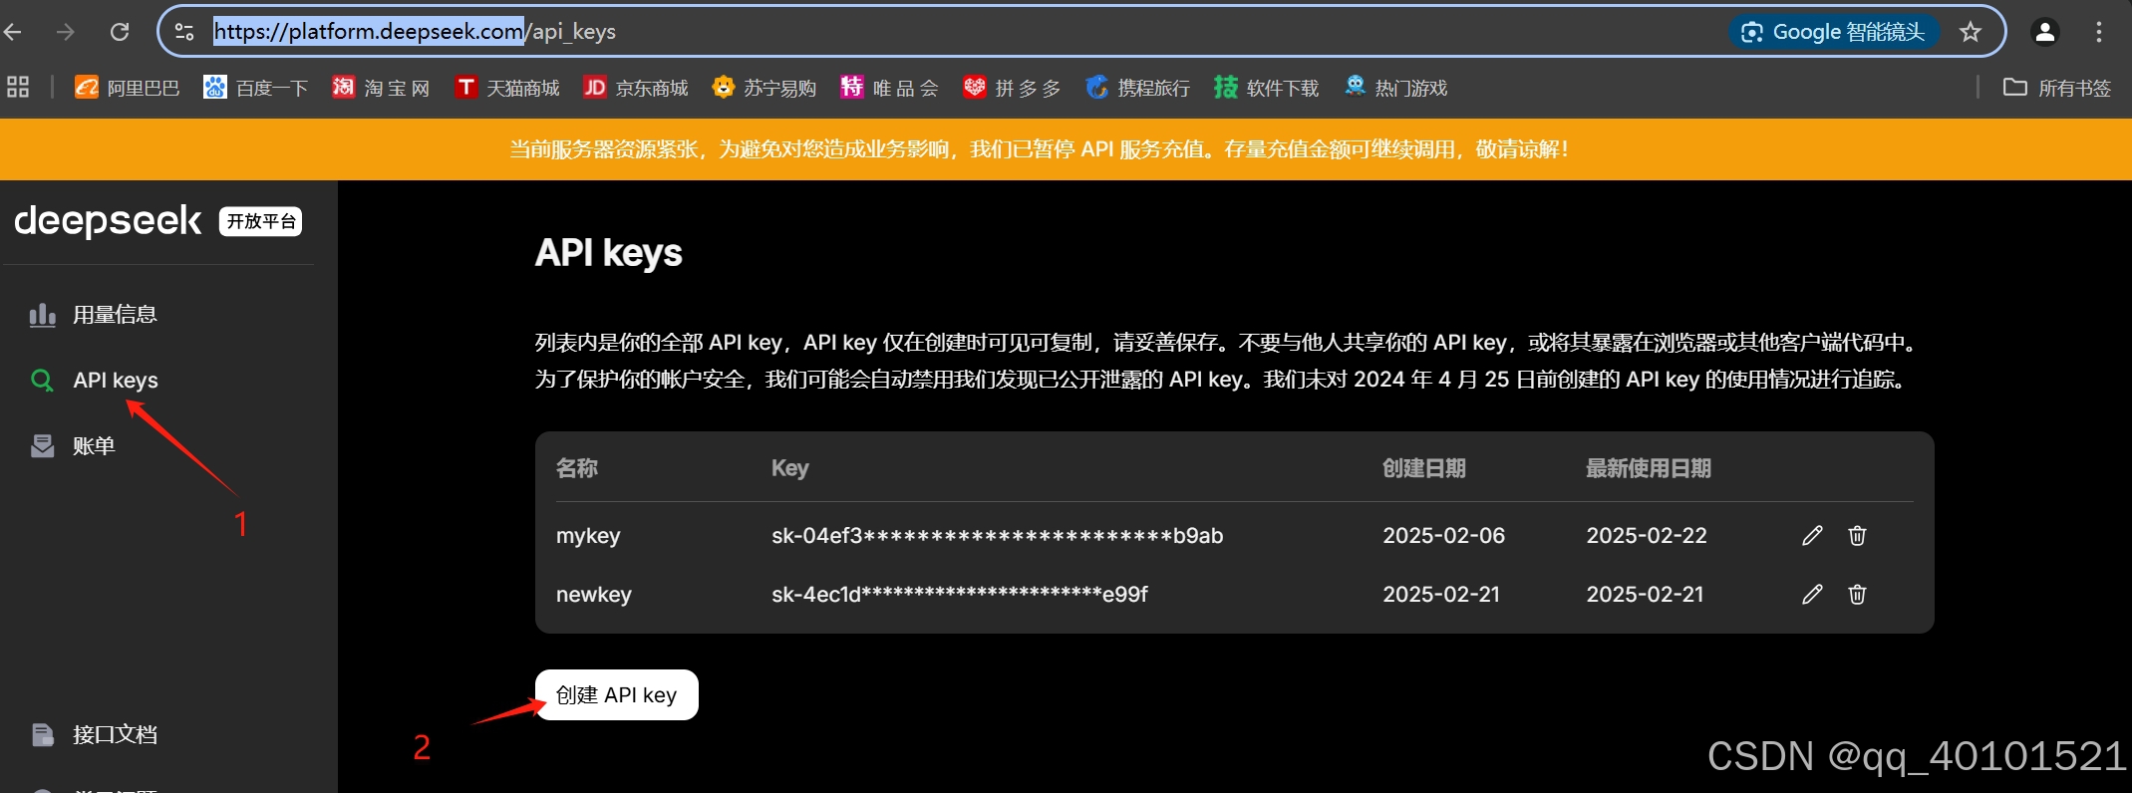This screenshot has width=2132, height=793.
Task: Open 阿里巴巴 bookmark
Action: [127, 88]
